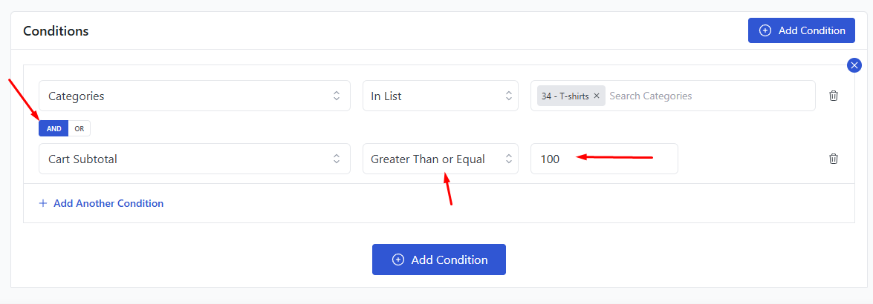Click plus circle icon in bottom Add Condition

pos(398,260)
